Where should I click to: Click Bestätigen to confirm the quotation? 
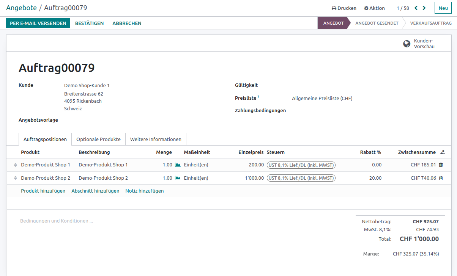(89, 23)
